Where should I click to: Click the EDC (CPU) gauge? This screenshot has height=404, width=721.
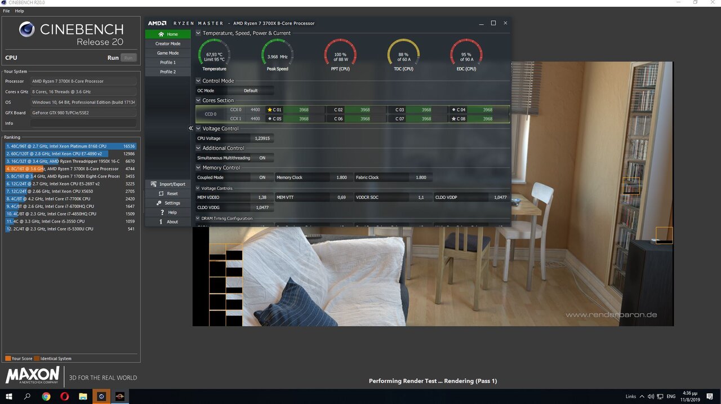pos(466,55)
